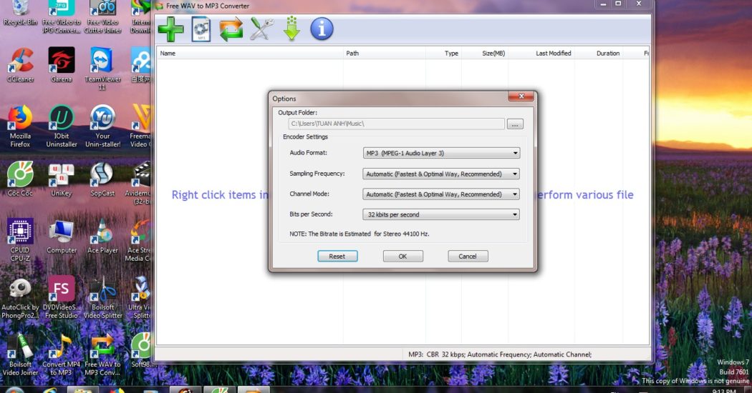Select the Mozilla Firefox desktop icon
This screenshot has width=752, height=393.
click(x=20, y=126)
